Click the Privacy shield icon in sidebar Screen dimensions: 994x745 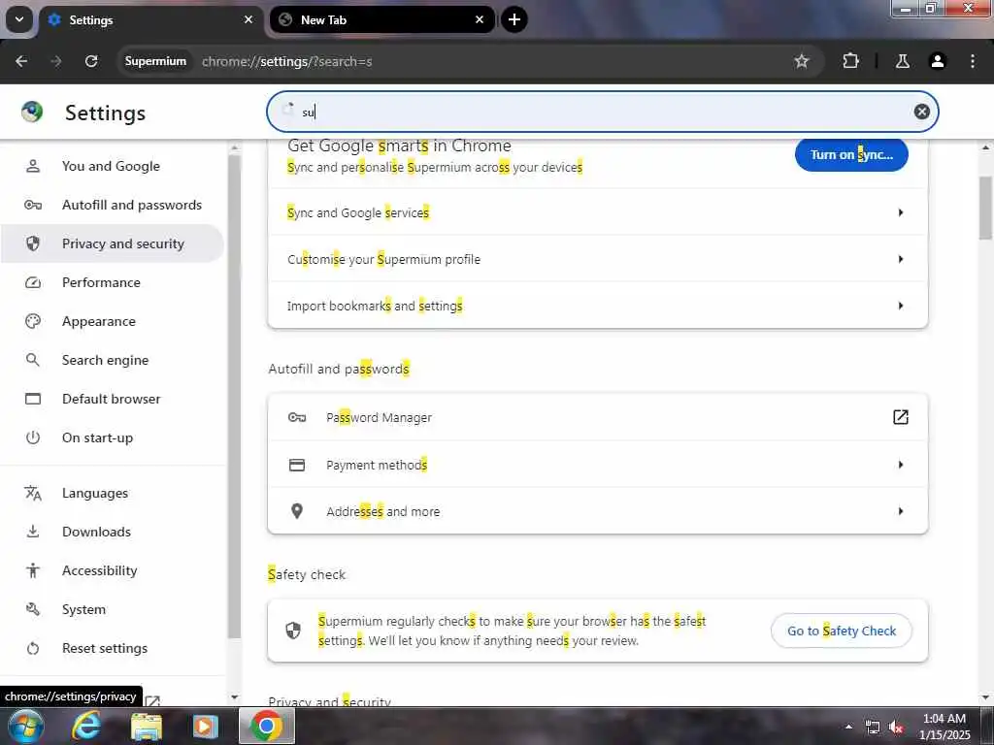[x=33, y=243]
